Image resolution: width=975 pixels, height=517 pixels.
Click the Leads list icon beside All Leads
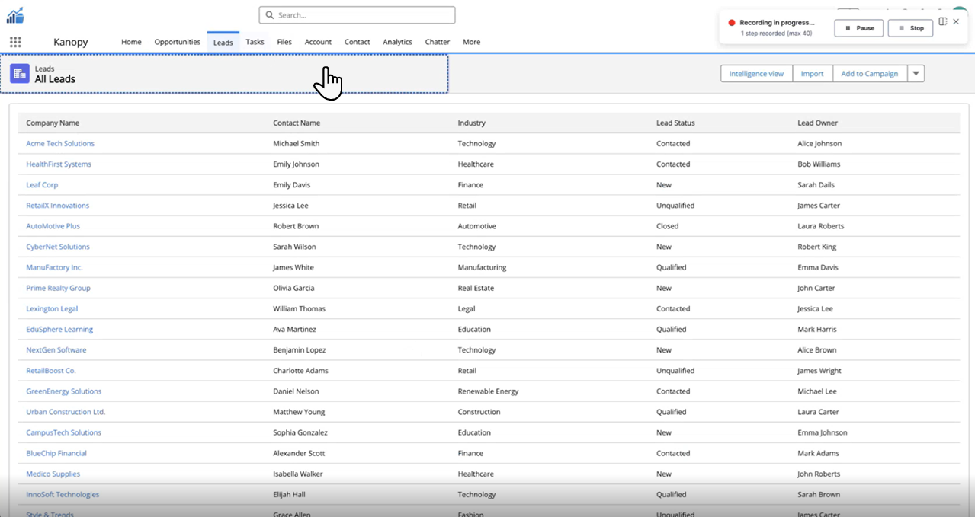click(x=20, y=74)
